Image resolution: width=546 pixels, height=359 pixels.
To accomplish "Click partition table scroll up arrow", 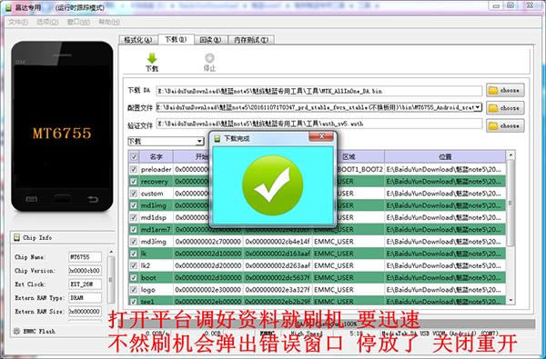I will (x=511, y=155).
